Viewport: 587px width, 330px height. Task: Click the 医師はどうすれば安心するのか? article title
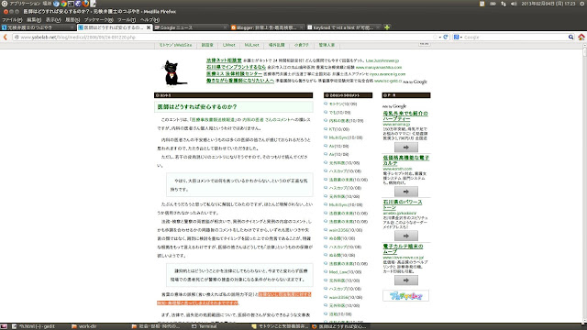point(197,107)
